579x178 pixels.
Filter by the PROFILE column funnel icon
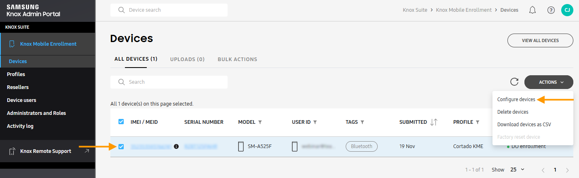[x=478, y=122]
